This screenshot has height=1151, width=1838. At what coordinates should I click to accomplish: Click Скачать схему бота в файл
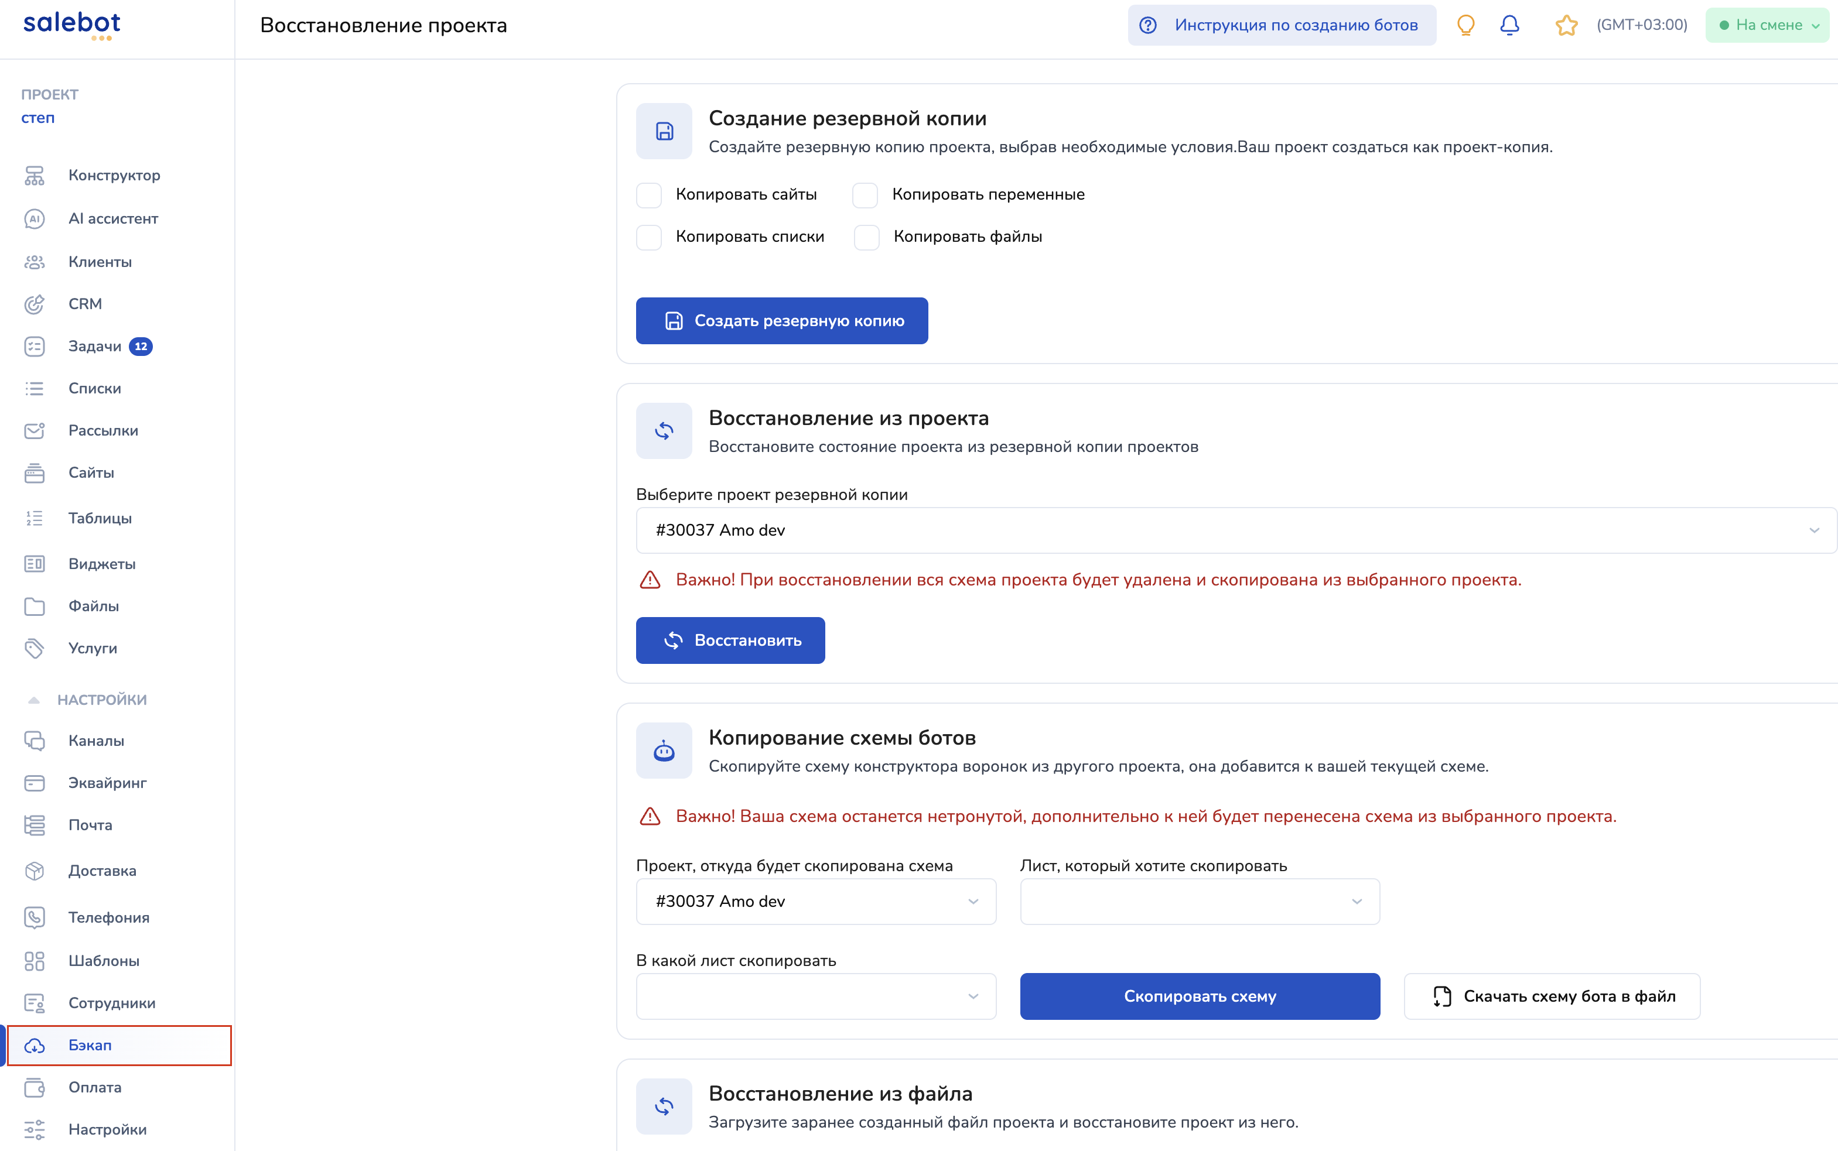[x=1552, y=996]
